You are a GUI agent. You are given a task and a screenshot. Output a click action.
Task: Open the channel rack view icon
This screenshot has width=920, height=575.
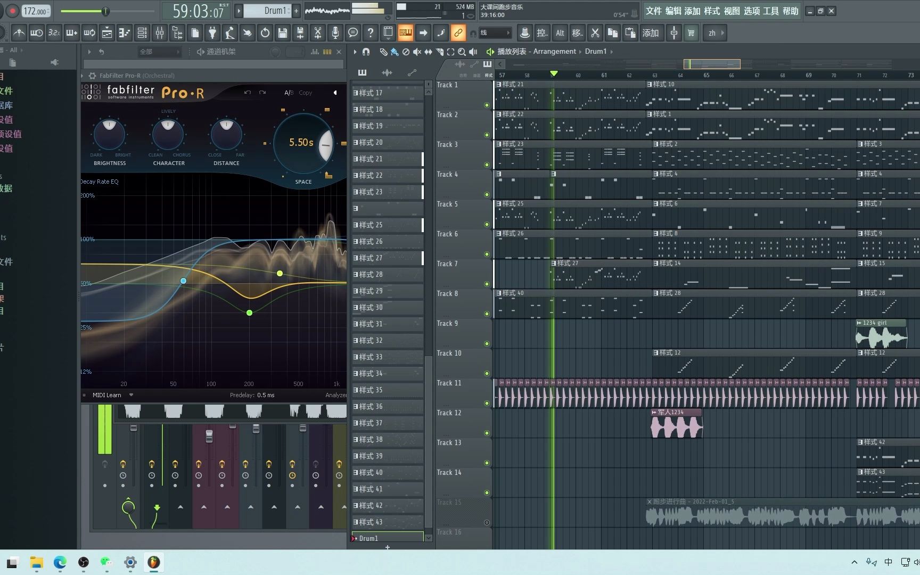(142, 33)
